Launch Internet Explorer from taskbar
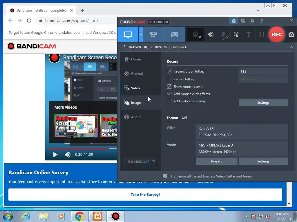 (x=26, y=216)
